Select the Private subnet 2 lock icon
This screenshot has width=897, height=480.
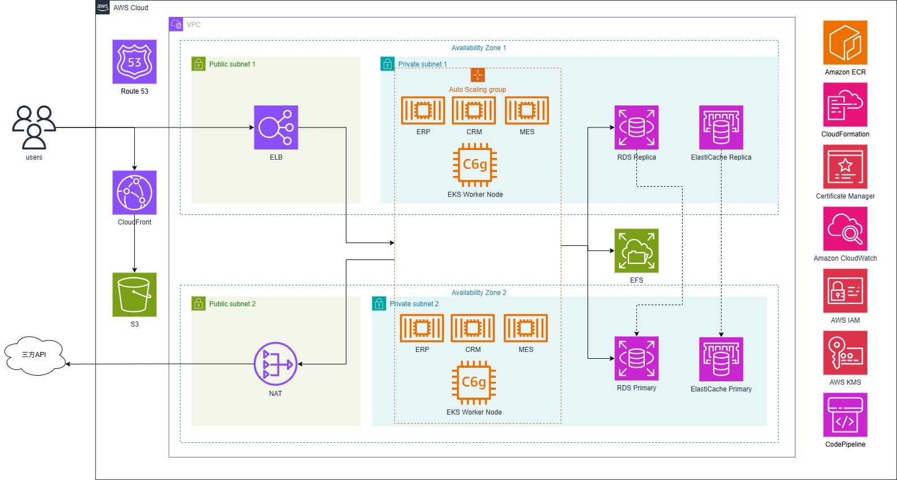pos(379,303)
